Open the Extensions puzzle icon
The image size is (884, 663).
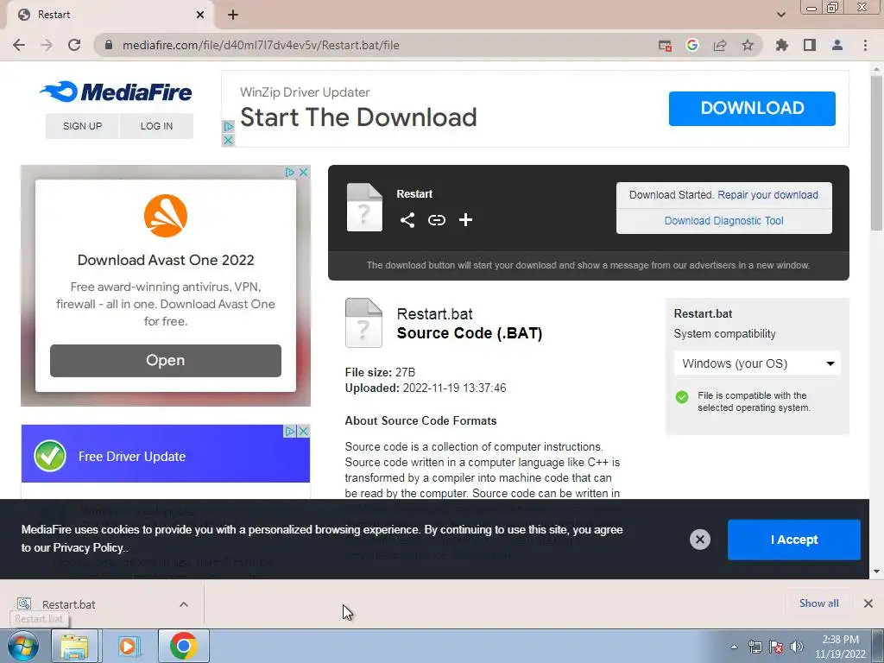pyautogui.click(x=781, y=45)
